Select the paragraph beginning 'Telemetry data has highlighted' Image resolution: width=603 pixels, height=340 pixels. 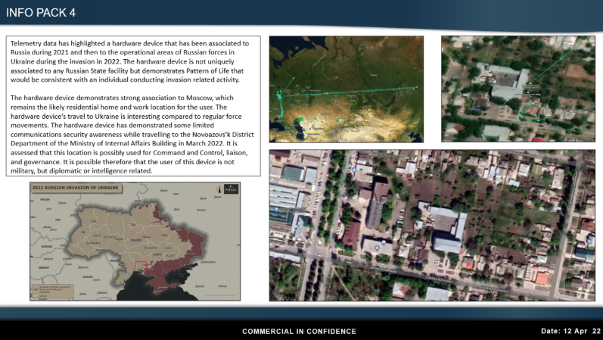point(129,61)
